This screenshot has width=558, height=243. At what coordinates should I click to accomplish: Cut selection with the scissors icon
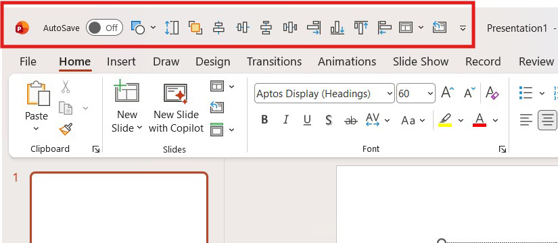66,86
